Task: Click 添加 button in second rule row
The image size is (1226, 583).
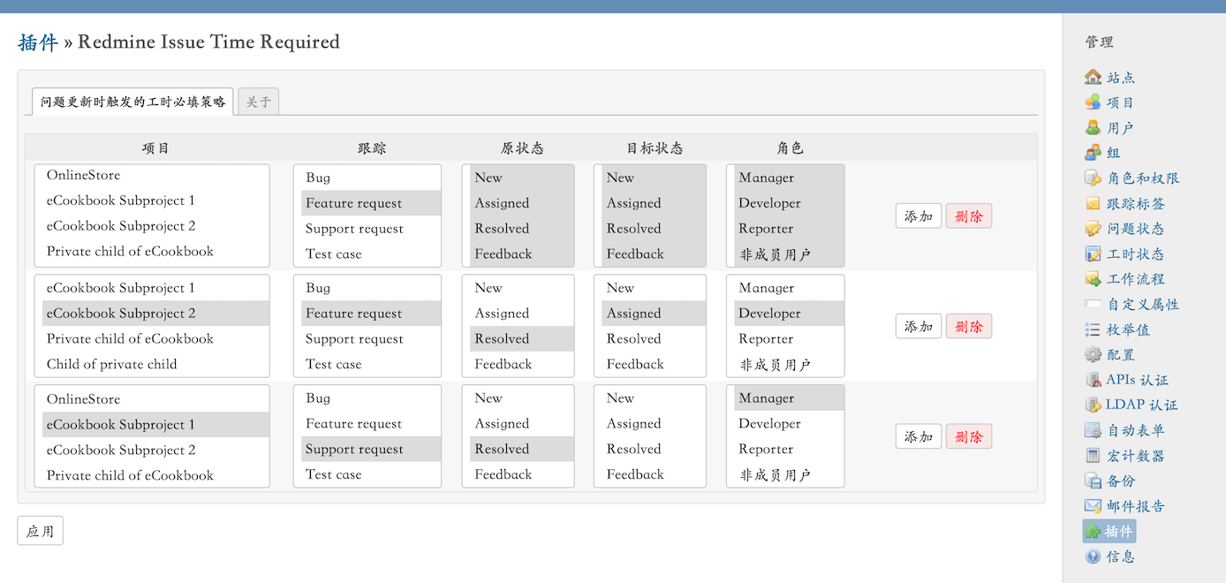Action: tap(919, 326)
